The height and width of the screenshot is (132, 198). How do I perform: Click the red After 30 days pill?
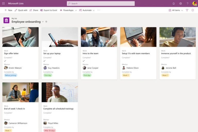tap(49, 130)
